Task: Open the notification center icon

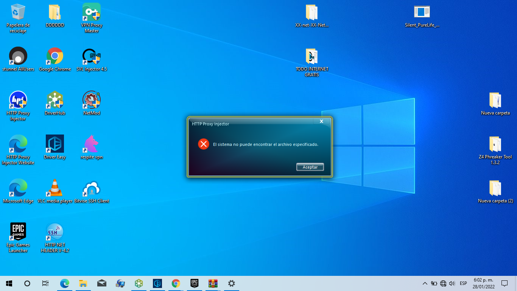Action: (x=504, y=283)
